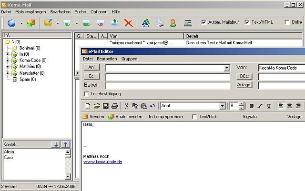Toggle underline formatting in editor
This screenshot has height=191, width=305.
tap(269, 106)
